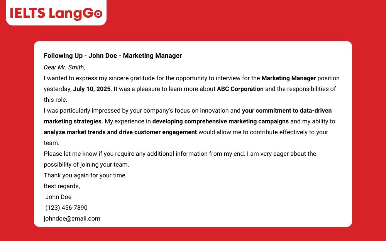This screenshot has width=386, height=241.
Task: Click 'developing comprehensive marketing campaigns' phrase
Action: (x=220, y=121)
